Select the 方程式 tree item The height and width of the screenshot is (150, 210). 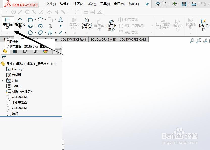14,86
